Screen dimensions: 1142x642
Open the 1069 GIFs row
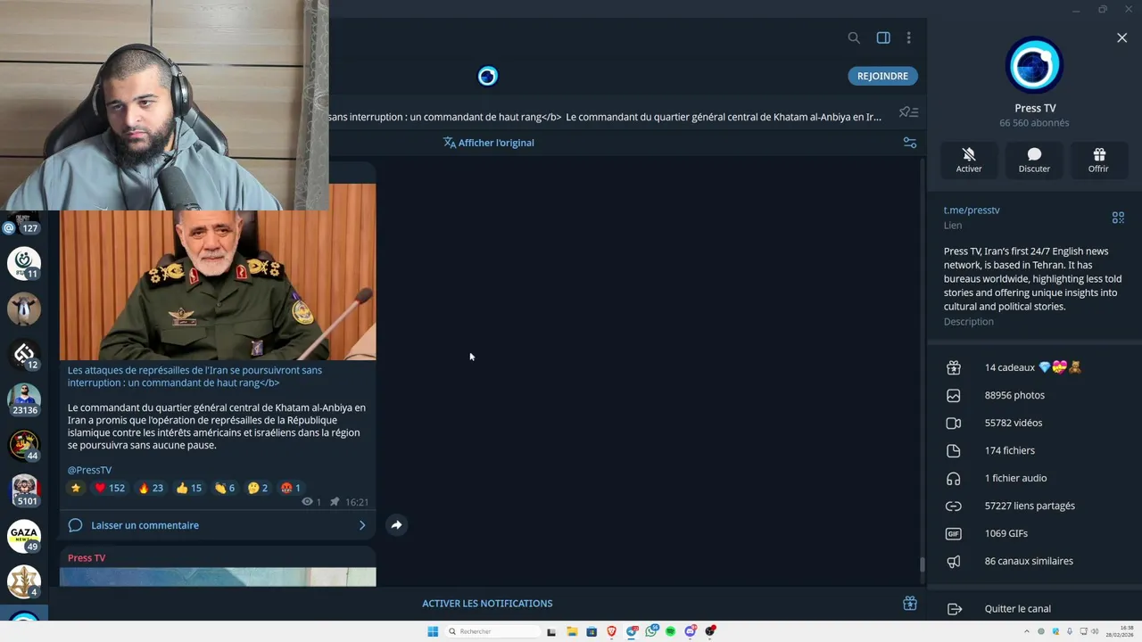(x=1034, y=533)
